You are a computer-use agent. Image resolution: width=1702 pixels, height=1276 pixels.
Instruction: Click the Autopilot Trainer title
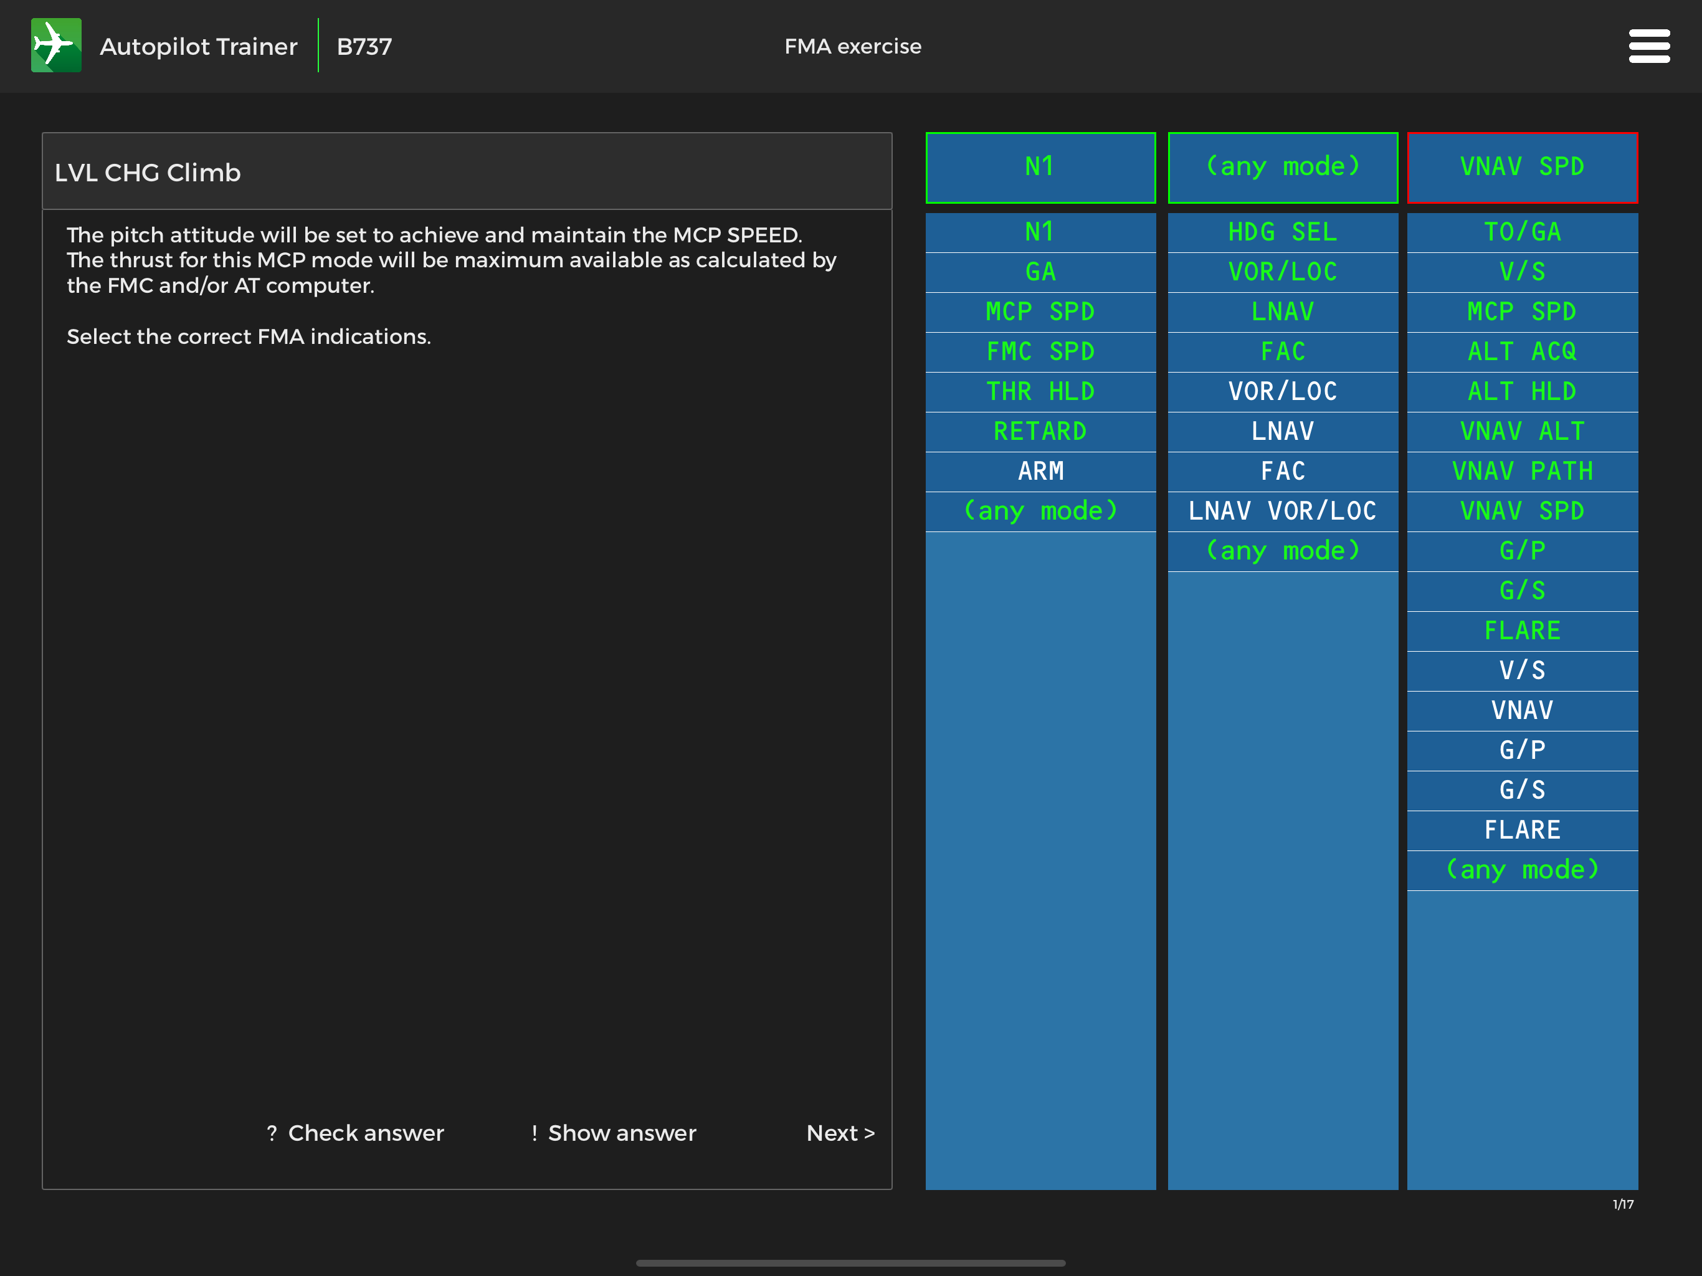[x=199, y=47]
